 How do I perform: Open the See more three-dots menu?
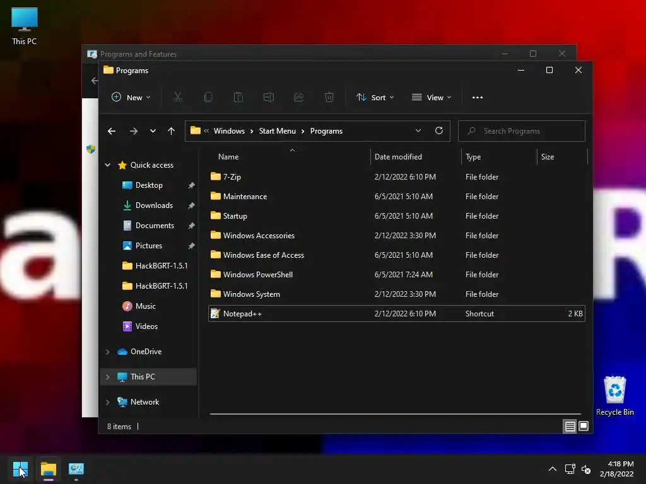tap(478, 98)
